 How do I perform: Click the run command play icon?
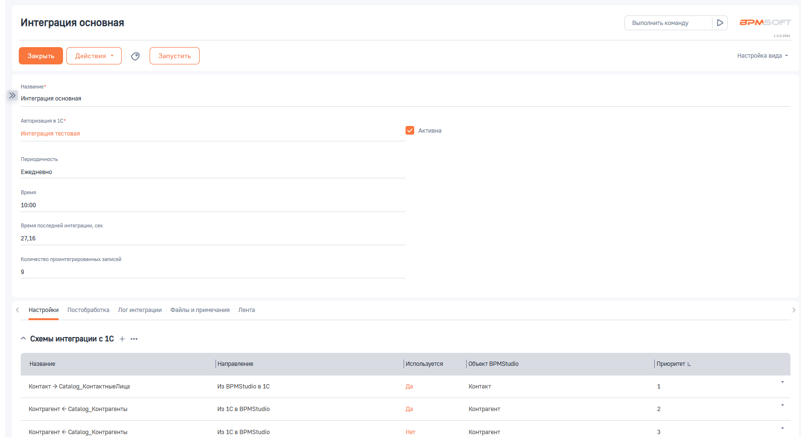pos(720,23)
